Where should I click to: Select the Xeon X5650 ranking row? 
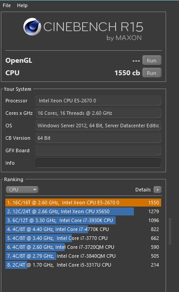tap(83, 211)
